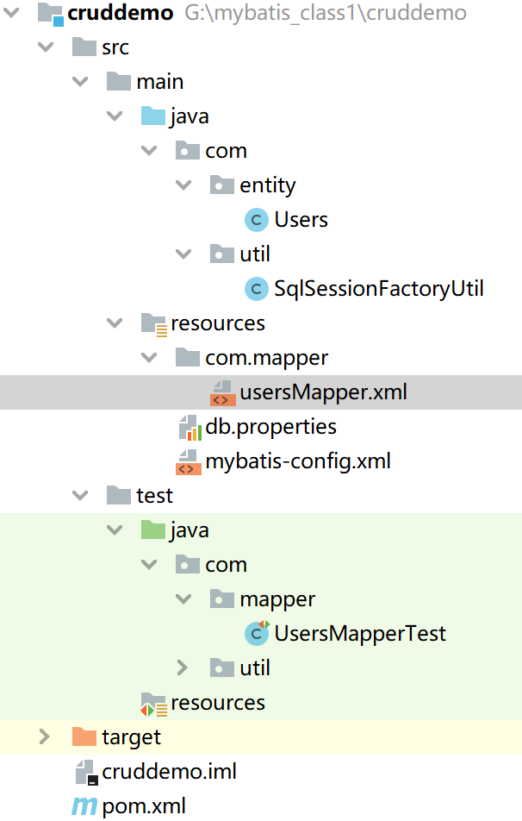This screenshot has height=821, width=522.
Task: Click the Users class icon
Action: 257,220
